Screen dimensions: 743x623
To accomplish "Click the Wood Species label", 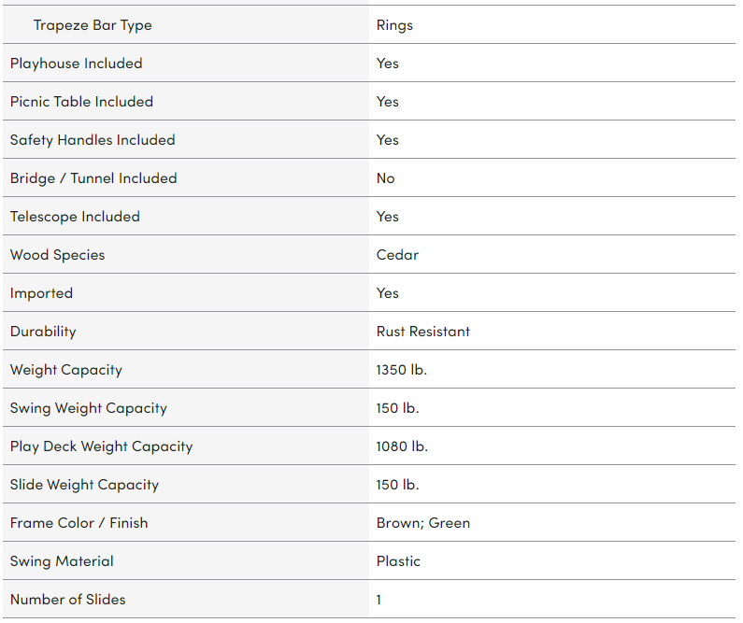I will point(58,255).
